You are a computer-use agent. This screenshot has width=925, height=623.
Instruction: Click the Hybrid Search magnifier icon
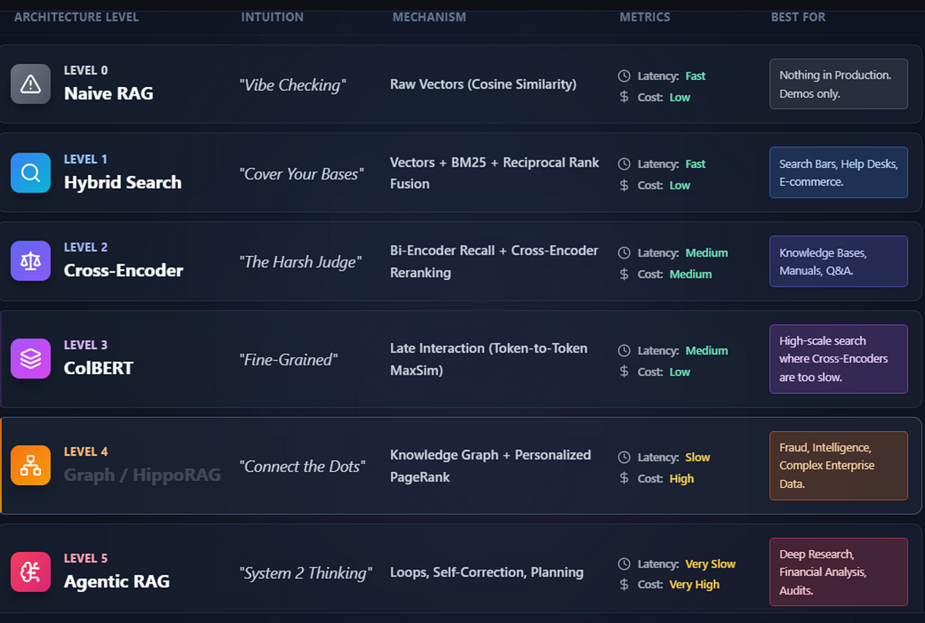click(31, 172)
